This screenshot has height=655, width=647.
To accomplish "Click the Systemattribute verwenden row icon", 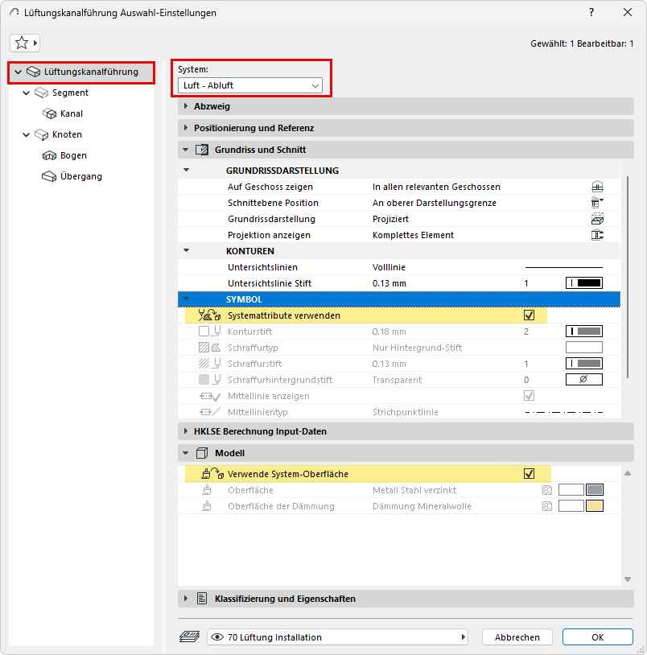I will coord(209,315).
